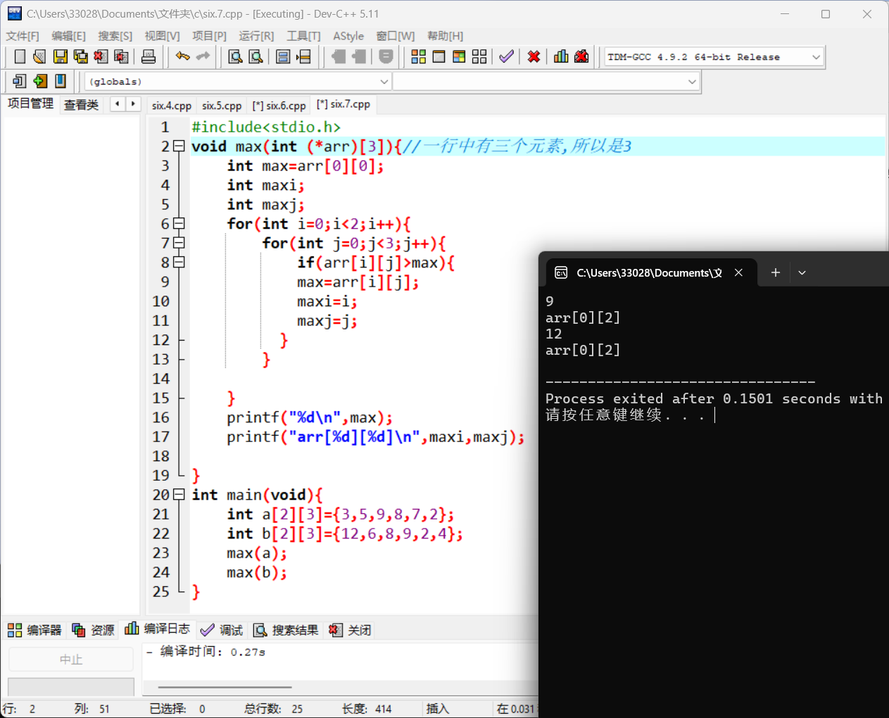
Task: Collapse the max function fold at line 2
Action: pyautogui.click(x=179, y=146)
